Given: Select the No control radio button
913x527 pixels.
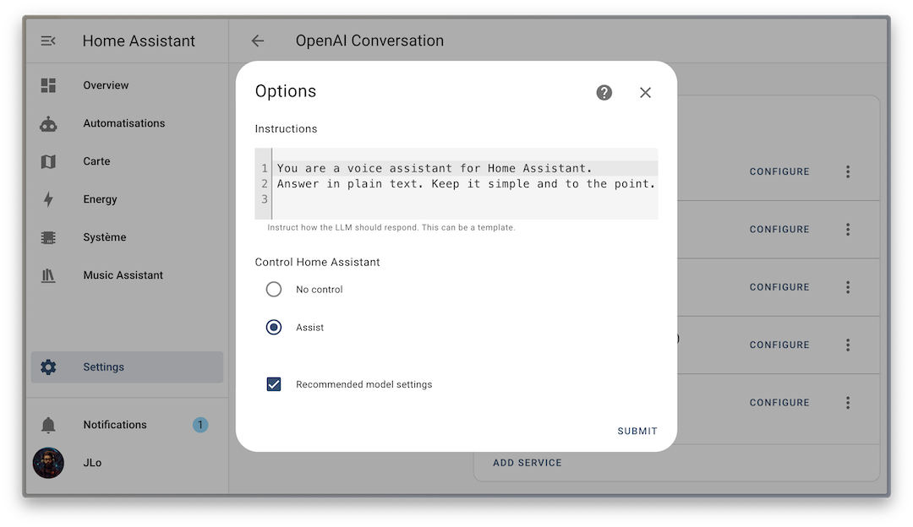Looking at the screenshot, I should pos(273,289).
